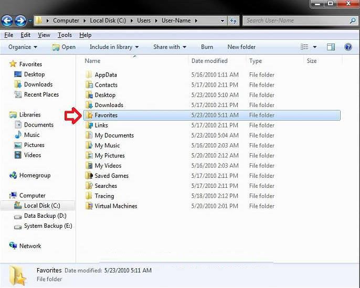Select Local Disk (C:) in breadcrumb

108,20
